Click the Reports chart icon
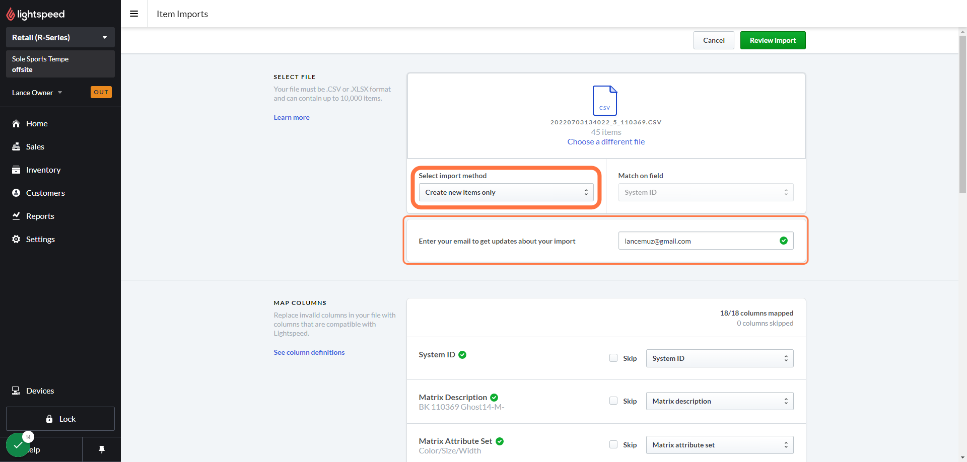The width and height of the screenshot is (967, 462). pyautogui.click(x=16, y=216)
